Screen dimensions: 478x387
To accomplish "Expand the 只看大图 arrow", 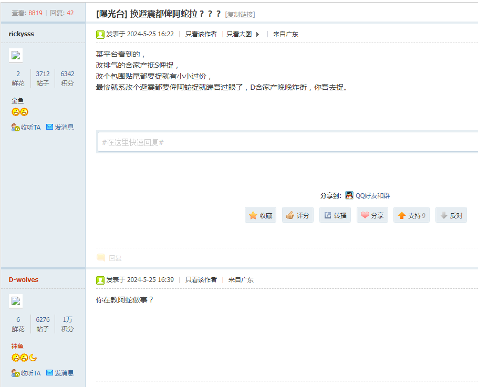I will coord(257,34).
